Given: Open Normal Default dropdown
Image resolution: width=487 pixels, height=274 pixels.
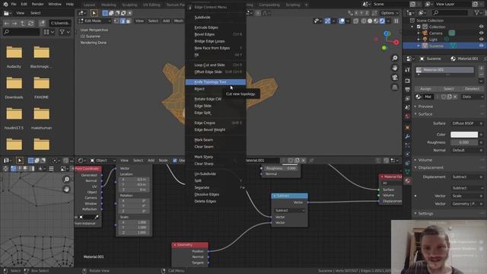Looking at the screenshot, I should pyautogui.click(x=465, y=150).
